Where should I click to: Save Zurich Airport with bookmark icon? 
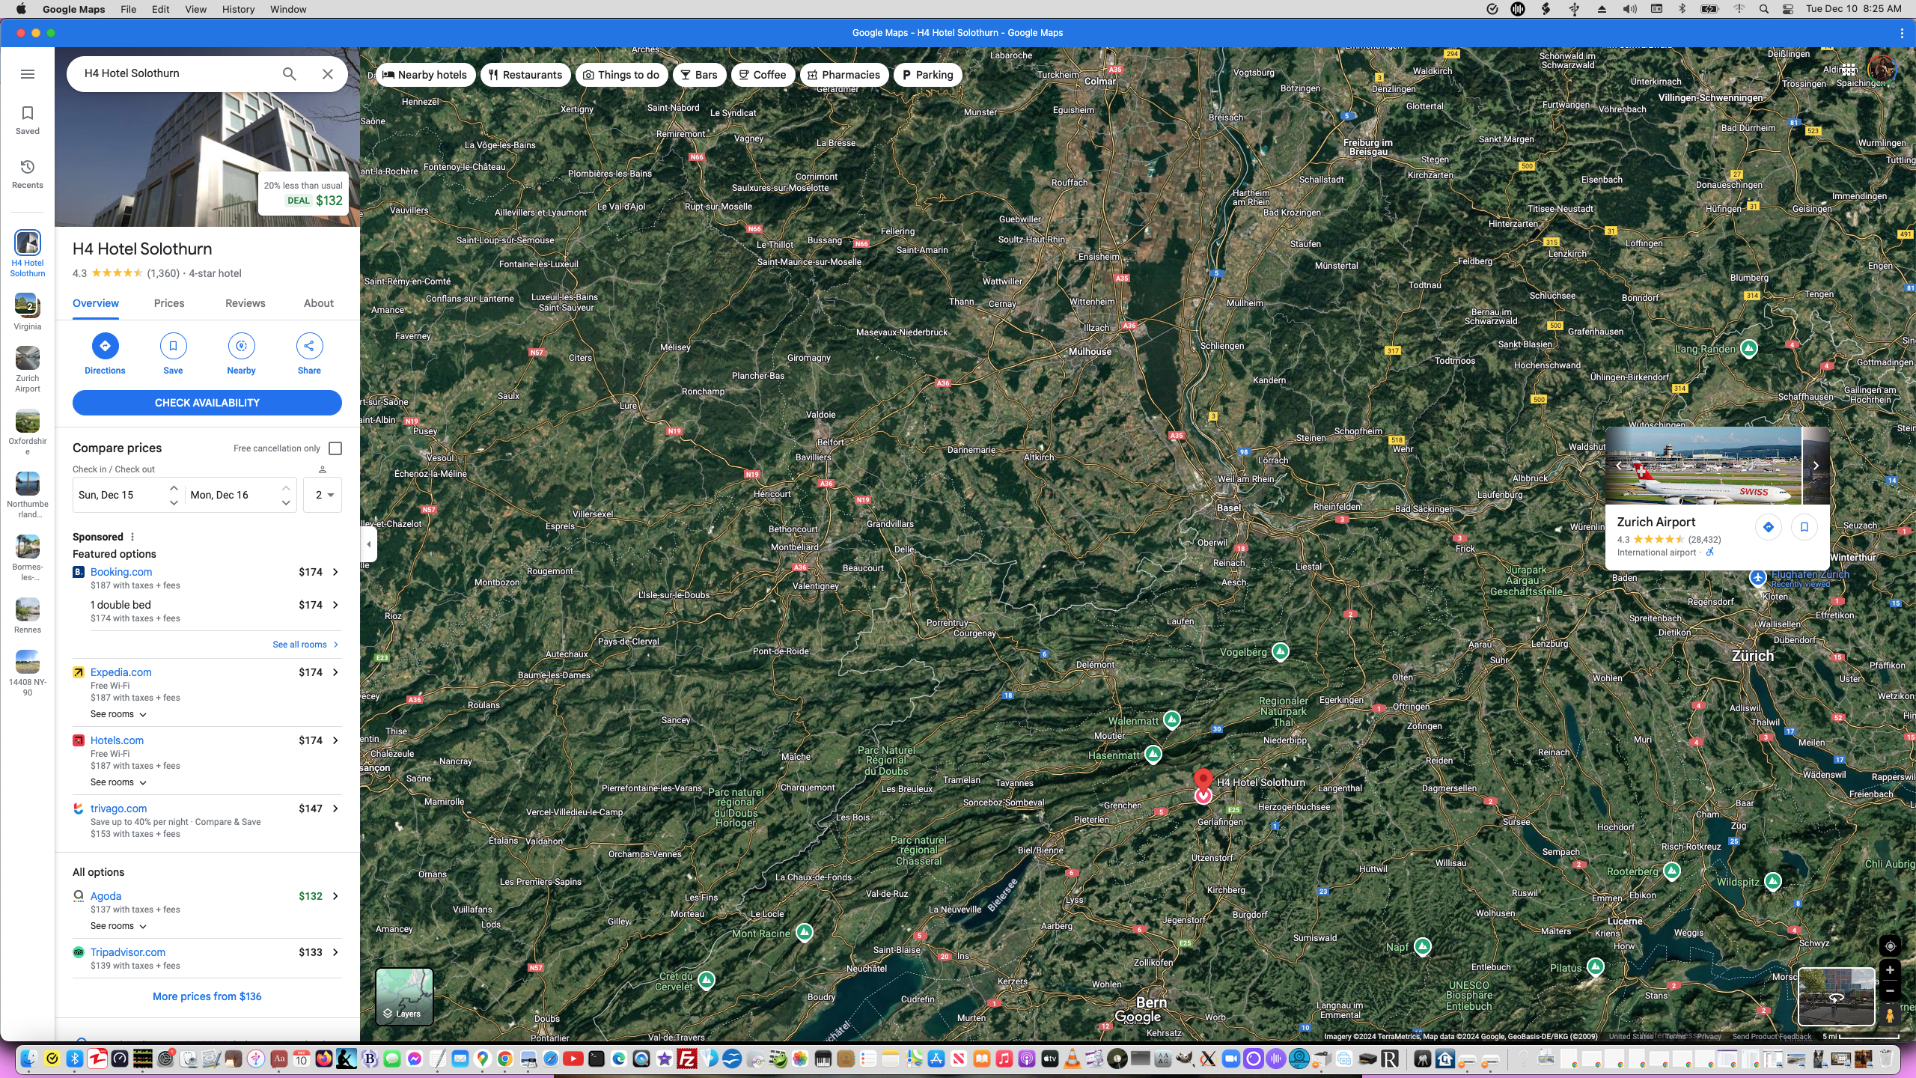pos(1804,527)
